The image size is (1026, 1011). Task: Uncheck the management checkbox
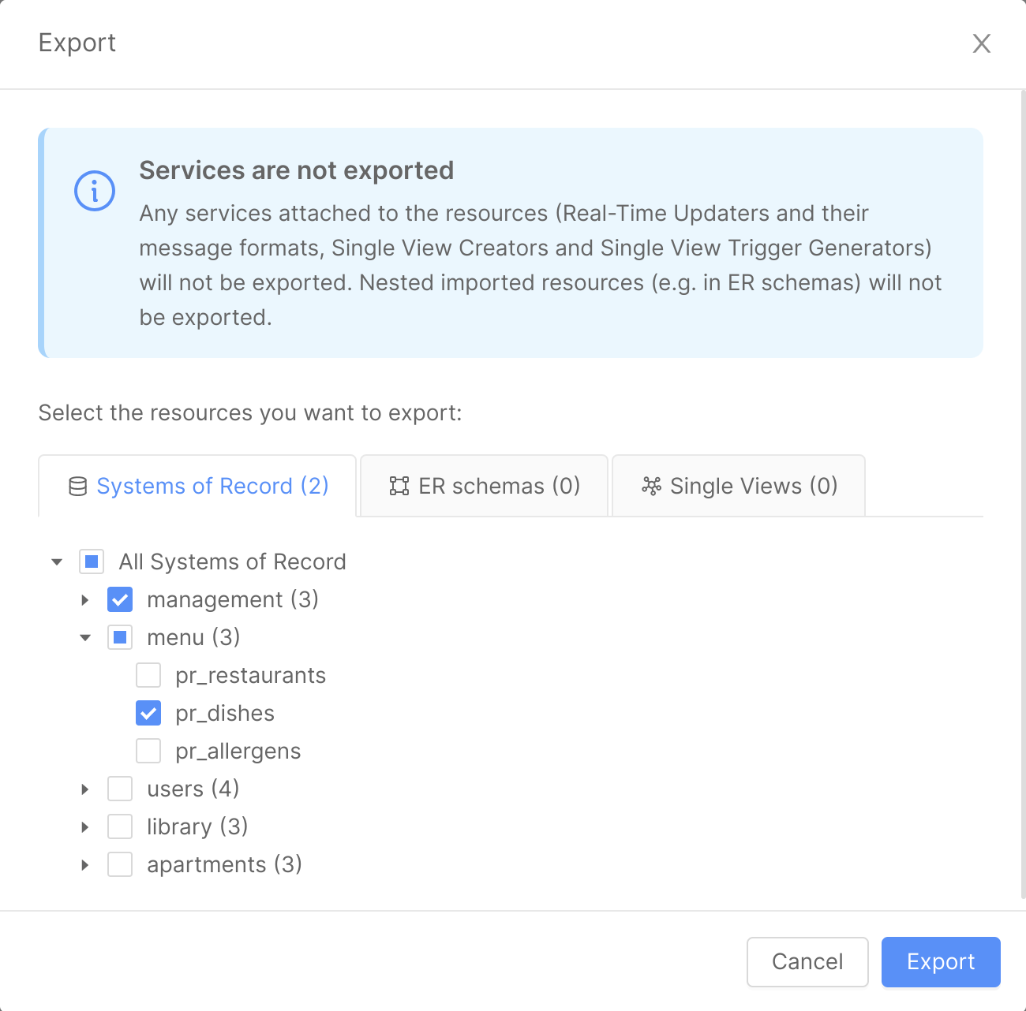pyautogui.click(x=120, y=599)
